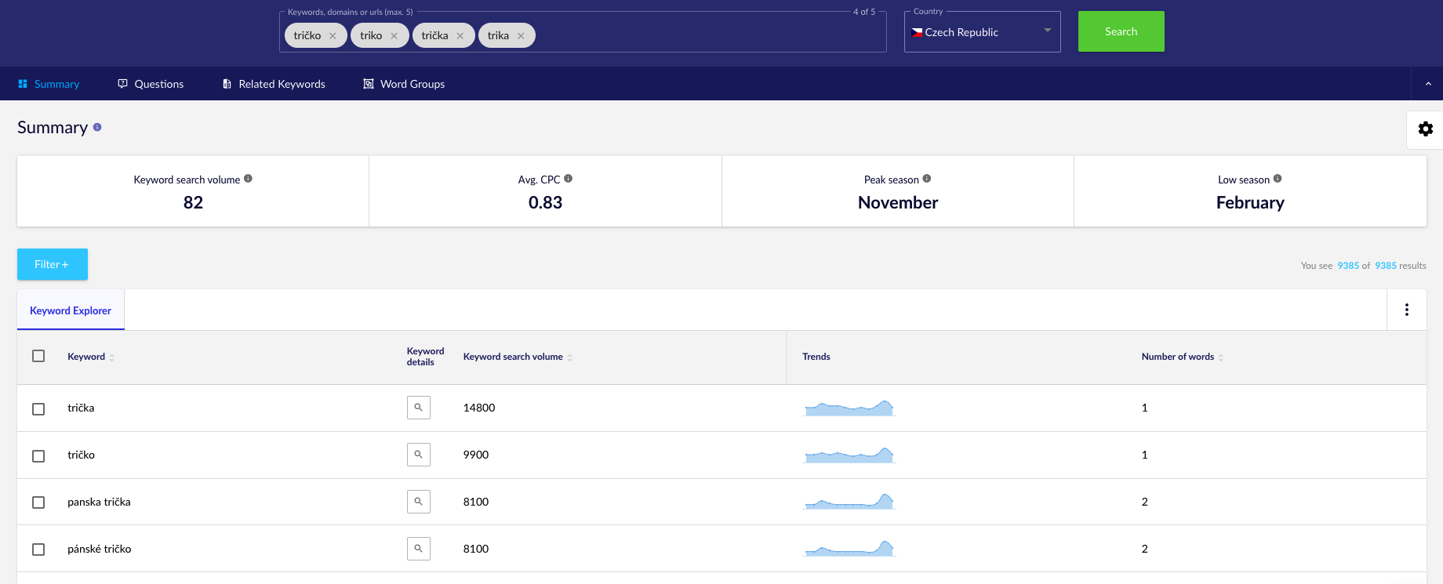Viewport: 1443px width, 584px height.
Task: Click the Questions chat icon in navigation
Action: pos(122,84)
